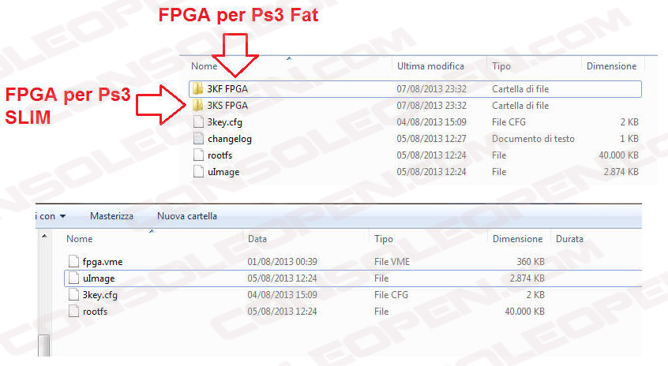The width and height of the screenshot is (668, 366).
Task: Select the 3key.cfg file icon in the lower window
Action: pyautogui.click(x=73, y=295)
